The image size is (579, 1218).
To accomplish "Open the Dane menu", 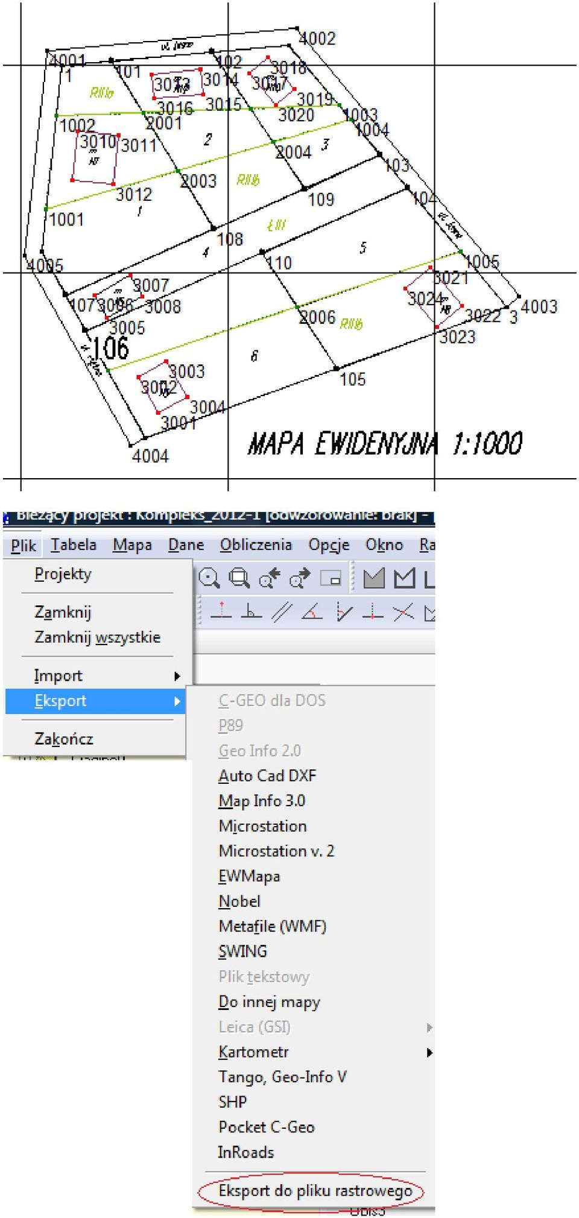I will 186,545.
